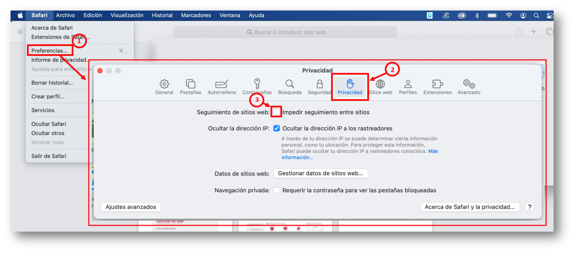Open the Visualización menu

pos(127,15)
